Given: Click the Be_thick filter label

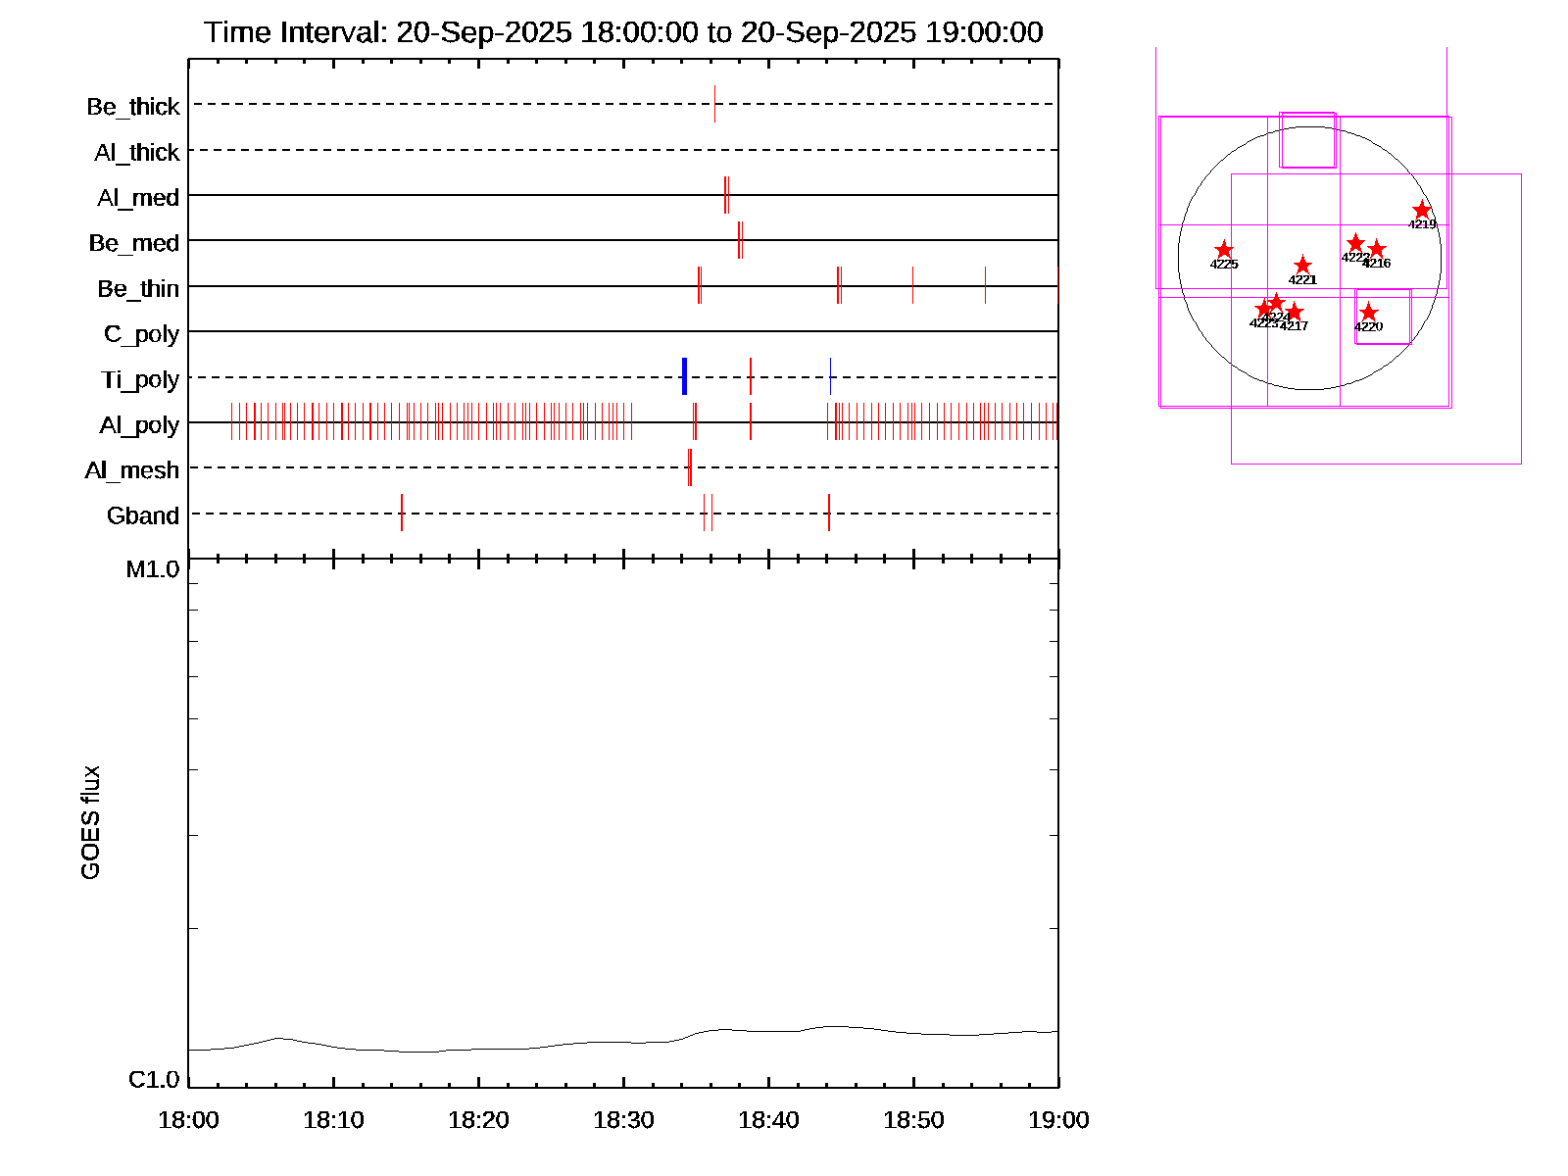Looking at the screenshot, I should tap(133, 107).
